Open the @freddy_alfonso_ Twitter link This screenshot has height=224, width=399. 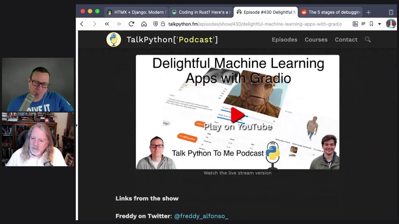pos(201,216)
